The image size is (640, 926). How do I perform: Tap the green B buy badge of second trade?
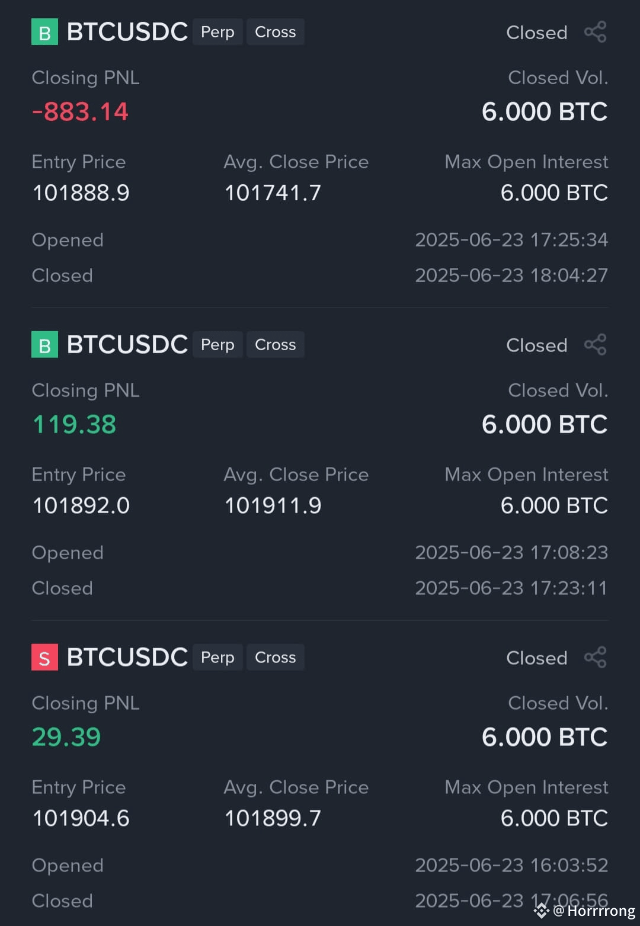44,345
